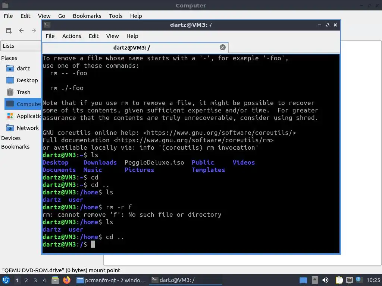This screenshot has height=286, width=382.
Task: Open the volume control in tray
Action: click(x=325, y=280)
